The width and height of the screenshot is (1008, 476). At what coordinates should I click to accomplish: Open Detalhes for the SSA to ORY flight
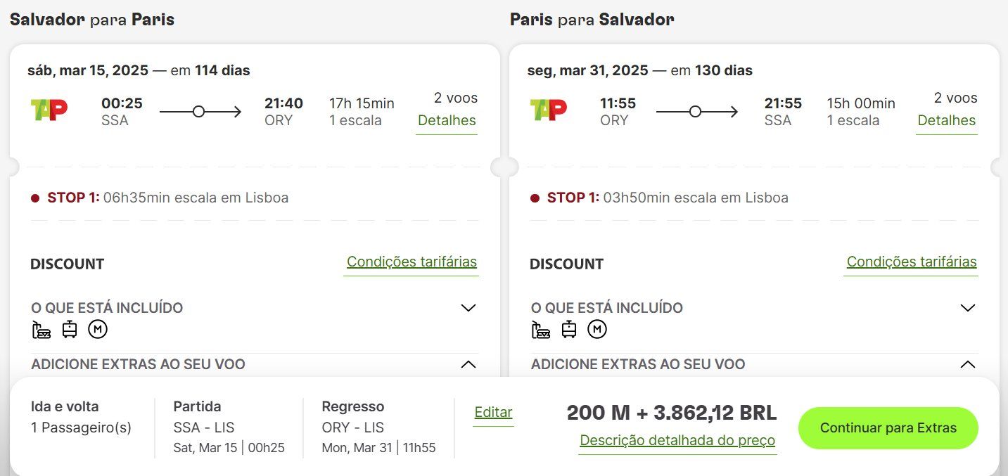tap(447, 120)
